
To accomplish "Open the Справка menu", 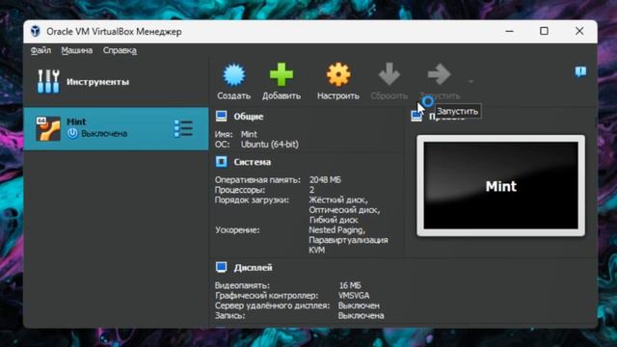I will point(120,50).
